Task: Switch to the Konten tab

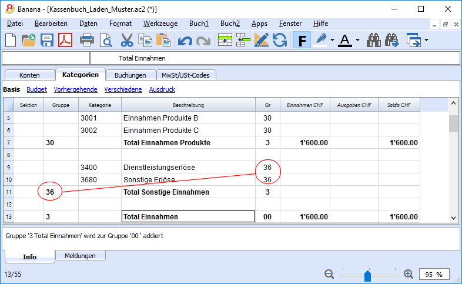Action: [29, 75]
